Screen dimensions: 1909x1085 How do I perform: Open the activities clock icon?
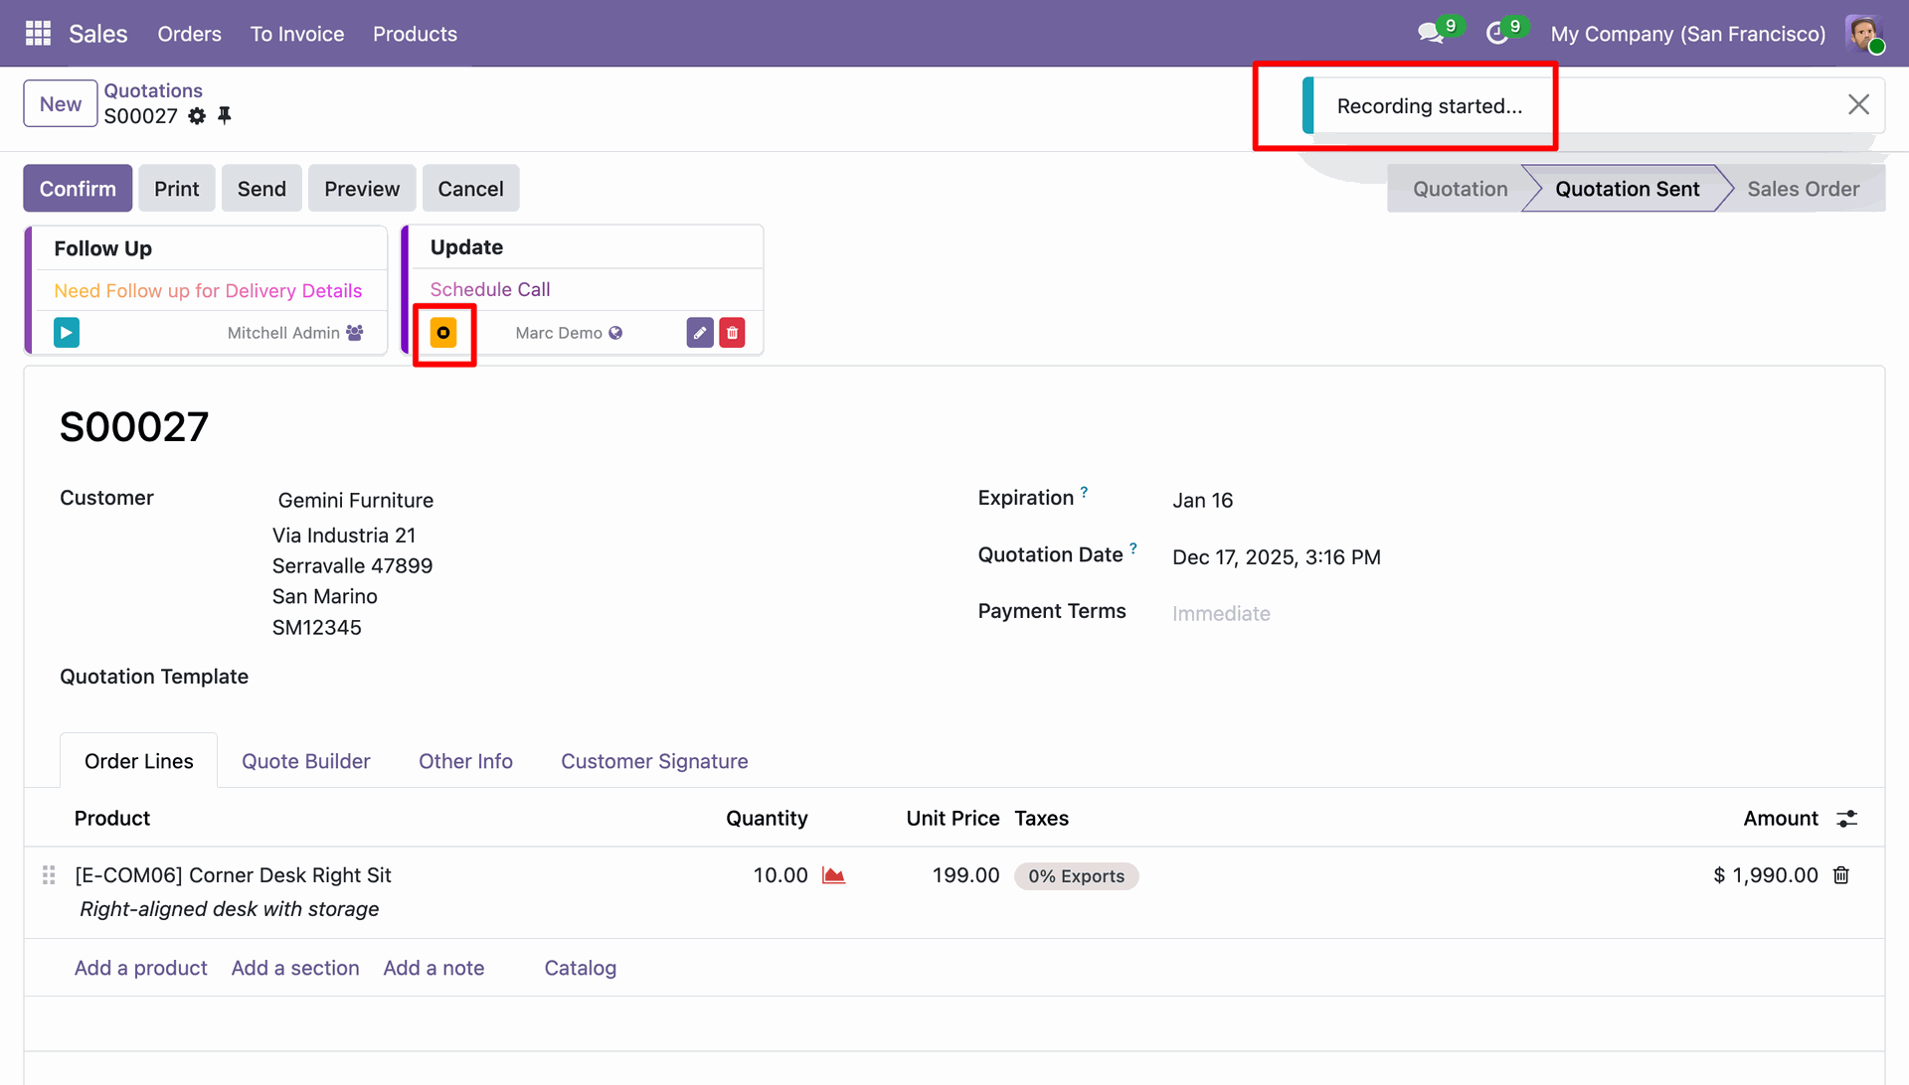click(x=1497, y=34)
